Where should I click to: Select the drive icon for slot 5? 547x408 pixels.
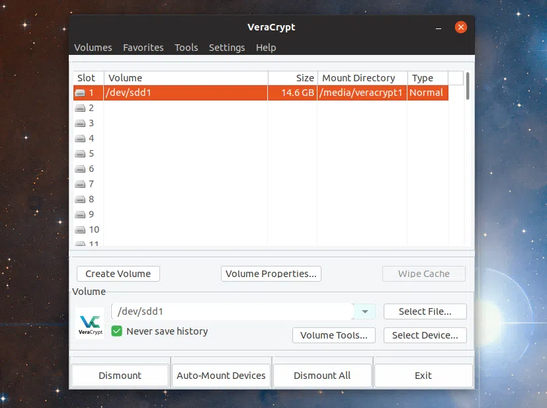coord(80,154)
